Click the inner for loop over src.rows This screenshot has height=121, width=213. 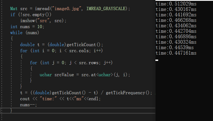[71, 63]
